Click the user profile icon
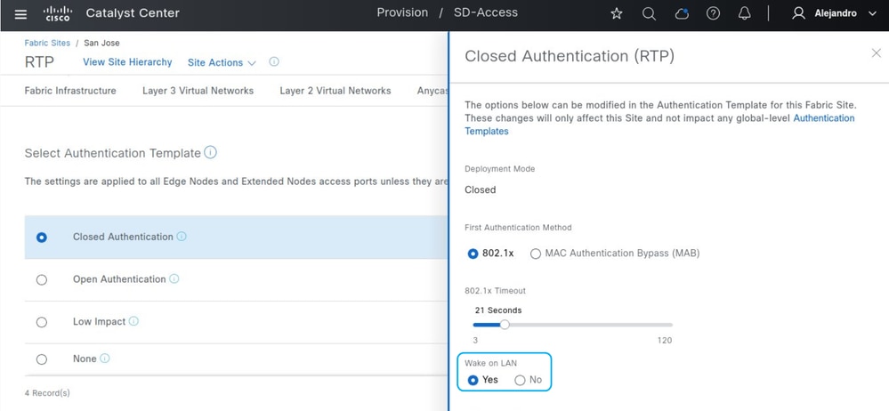 (798, 13)
